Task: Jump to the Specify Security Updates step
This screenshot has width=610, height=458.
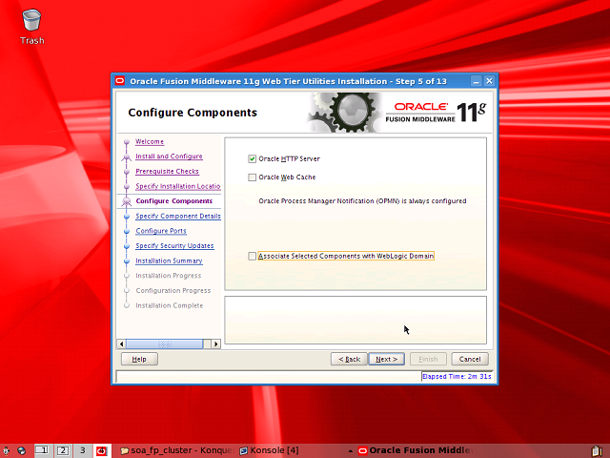Action: click(x=174, y=246)
